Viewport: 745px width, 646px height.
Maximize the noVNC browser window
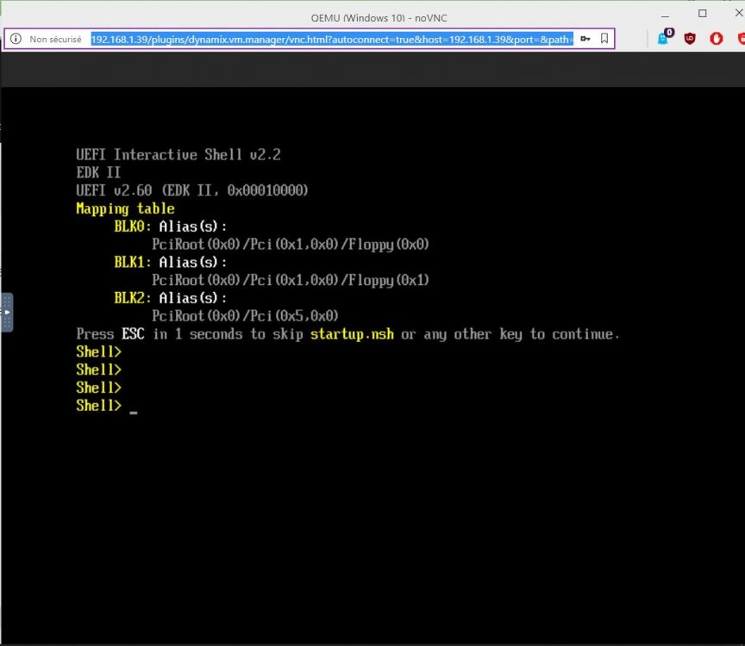click(702, 13)
